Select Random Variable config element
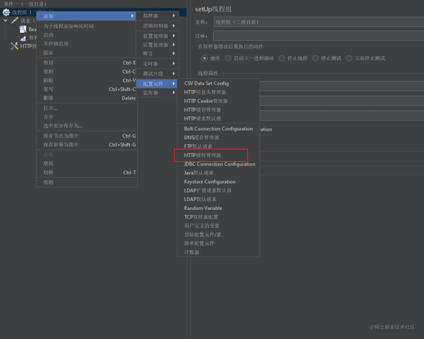424x339 pixels. [218, 208]
